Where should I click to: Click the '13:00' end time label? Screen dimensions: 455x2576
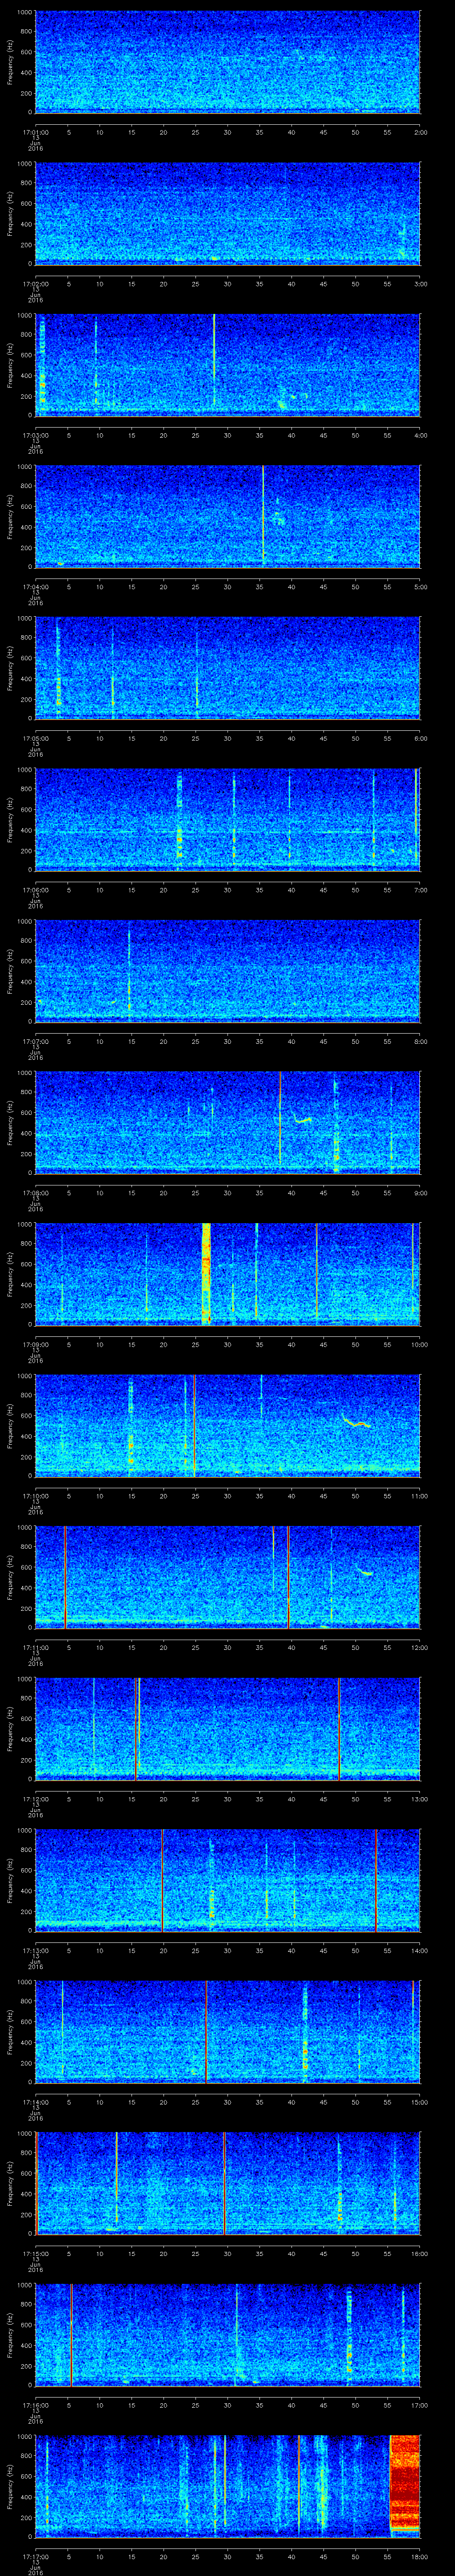[419, 1798]
